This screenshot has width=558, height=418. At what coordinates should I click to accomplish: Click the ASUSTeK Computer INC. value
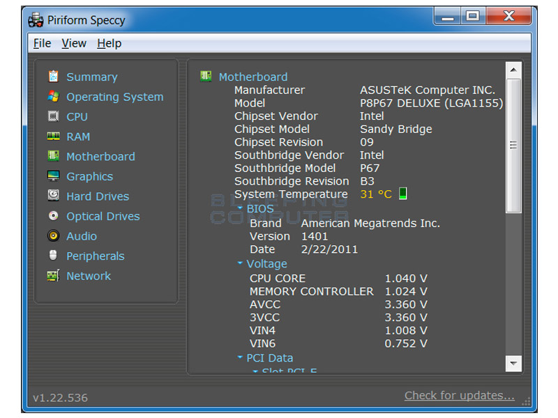tap(428, 90)
